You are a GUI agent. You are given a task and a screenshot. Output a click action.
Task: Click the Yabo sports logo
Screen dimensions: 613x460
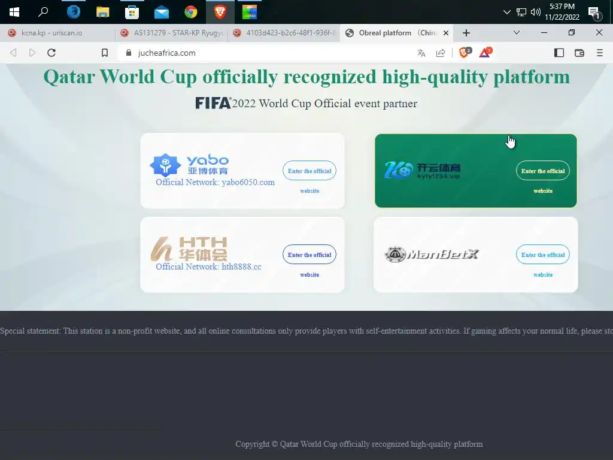[x=189, y=164]
